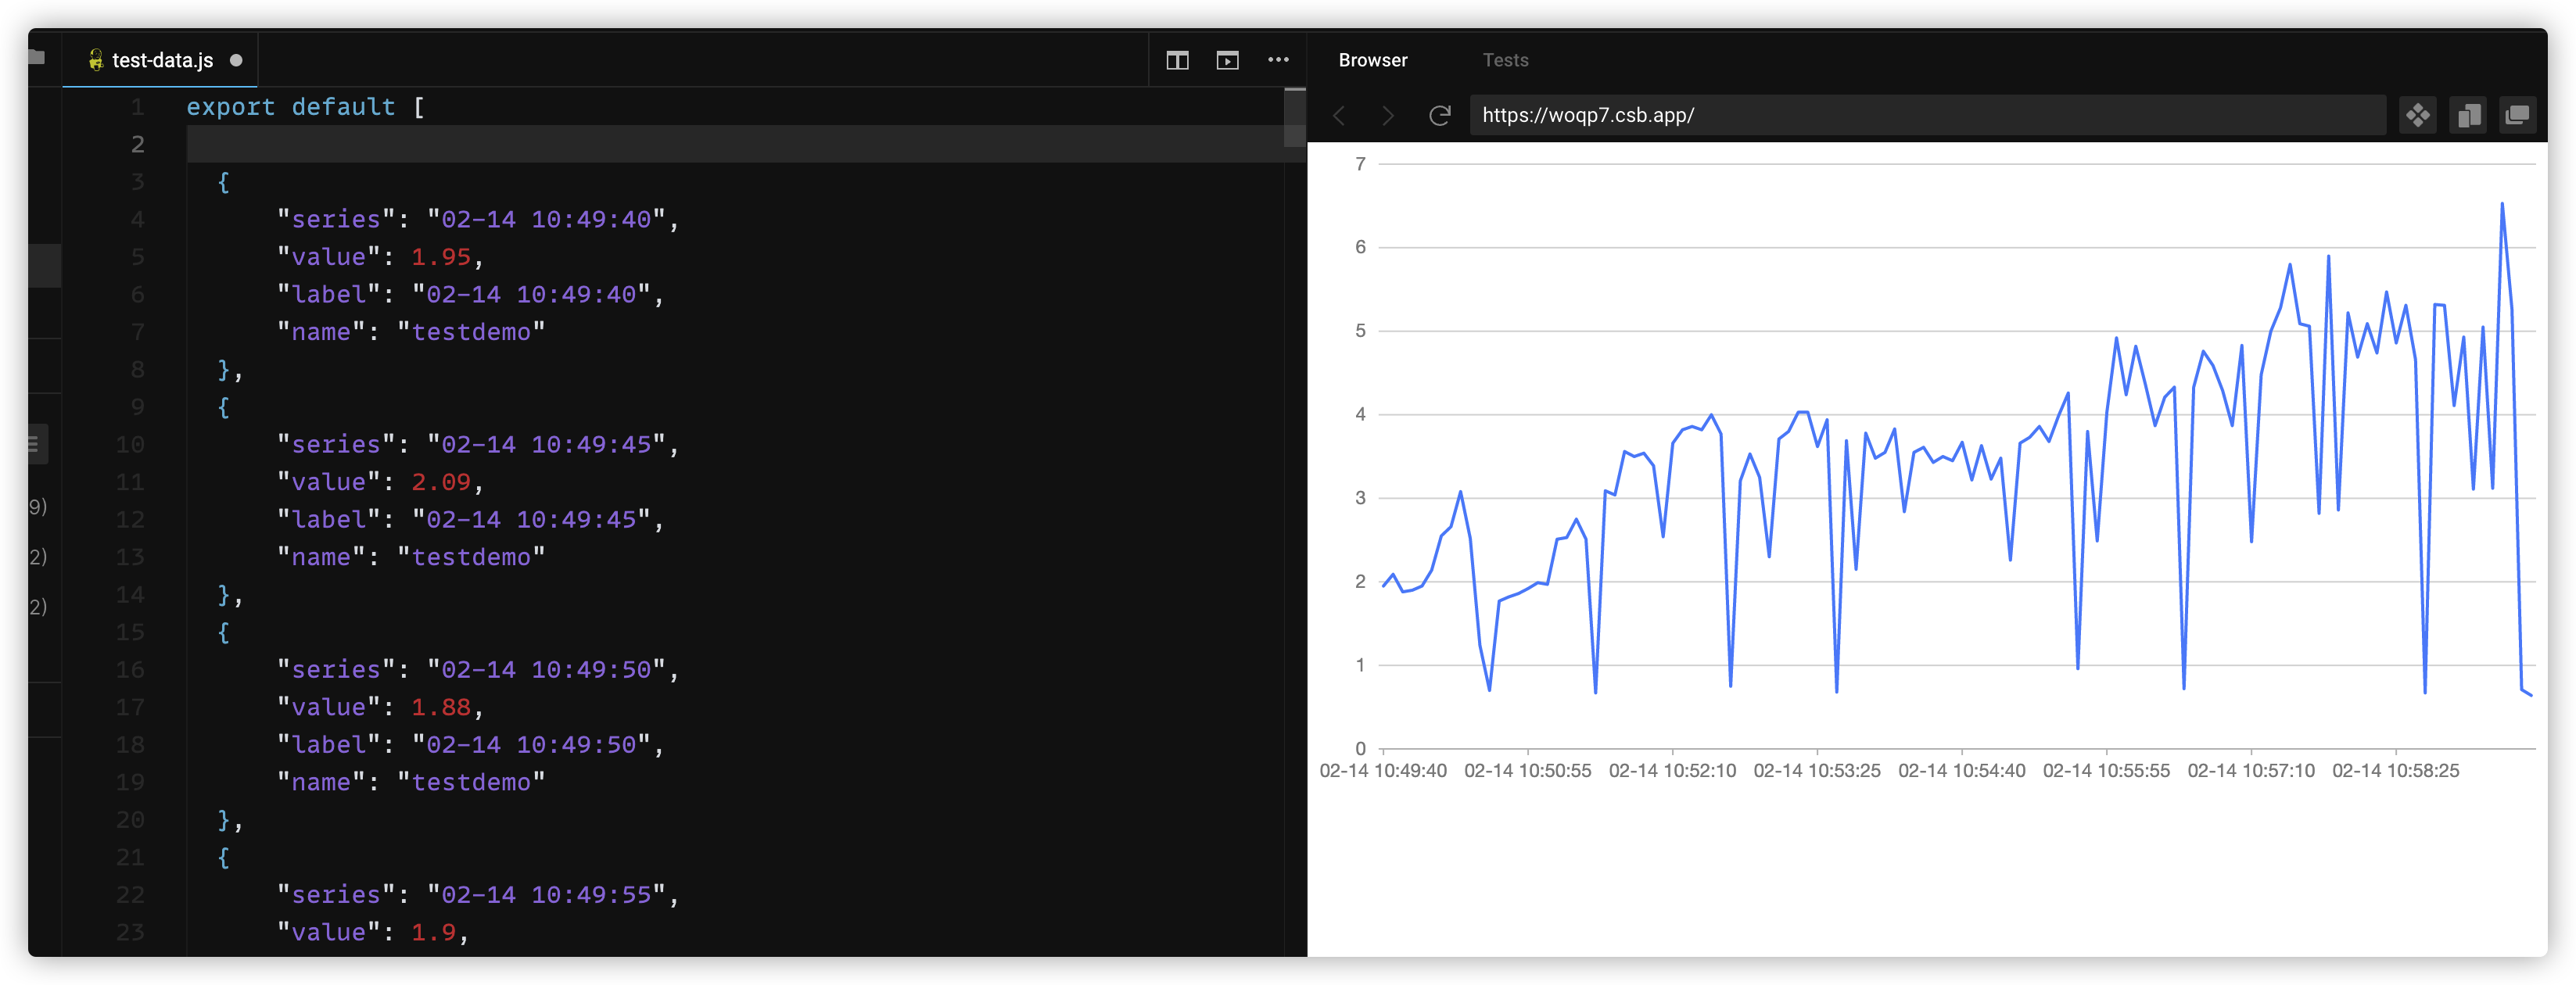
Task: Click the browser forward arrow
Action: pos(1387,116)
